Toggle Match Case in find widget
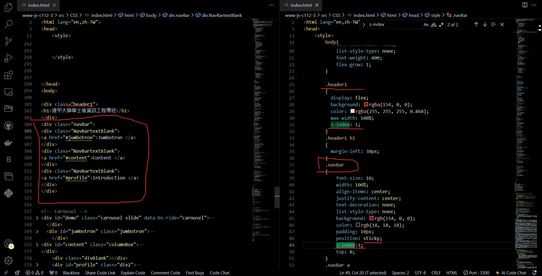Viewport: 542px width, 276px height. pyautogui.click(x=426, y=25)
